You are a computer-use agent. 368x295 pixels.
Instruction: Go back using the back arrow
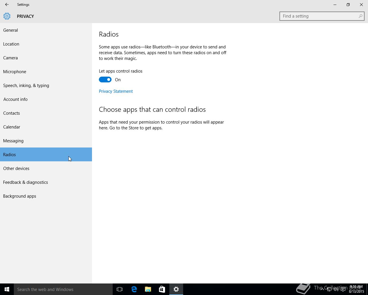(x=7, y=5)
